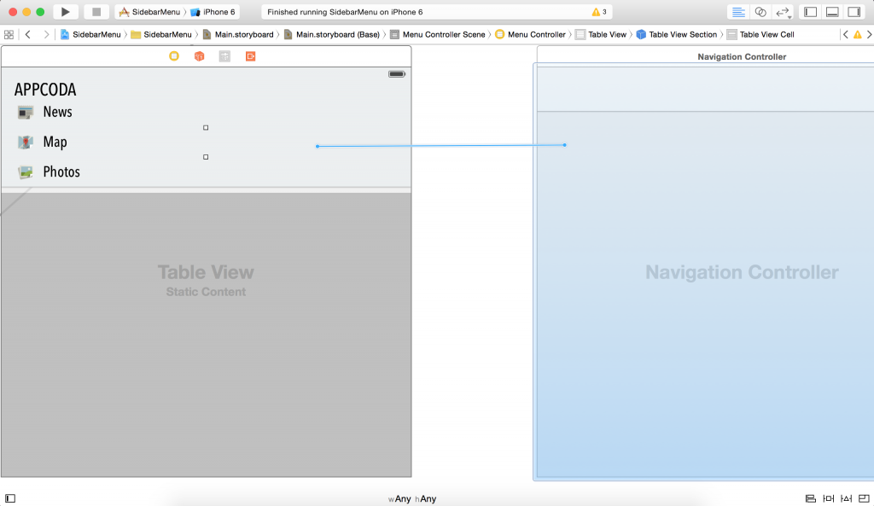874x506 pixels.
Task: Open the SidebarMenu scheme selector
Action: point(150,12)
